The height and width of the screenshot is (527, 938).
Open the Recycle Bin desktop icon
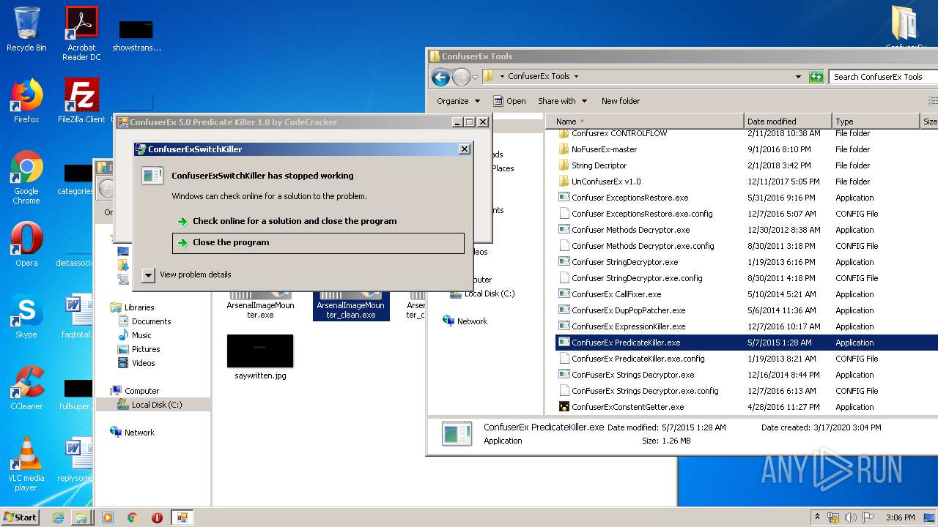tap(26, 29)
